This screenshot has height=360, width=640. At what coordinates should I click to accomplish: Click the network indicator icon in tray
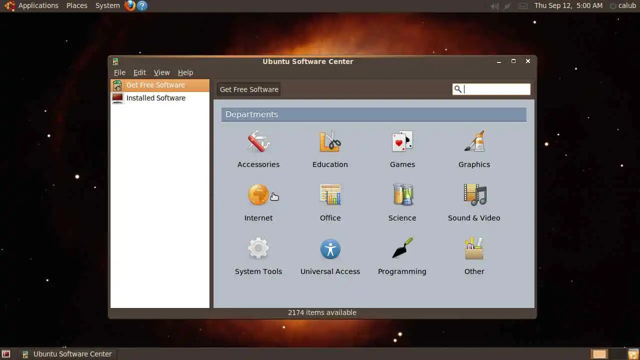tap(508, 6)
